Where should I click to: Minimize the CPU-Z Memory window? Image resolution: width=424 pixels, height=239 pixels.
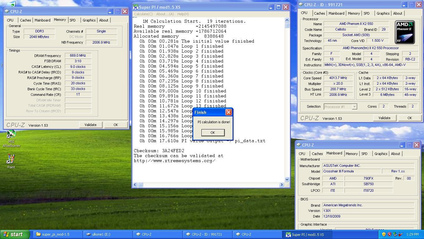click(x=110, y=11)
